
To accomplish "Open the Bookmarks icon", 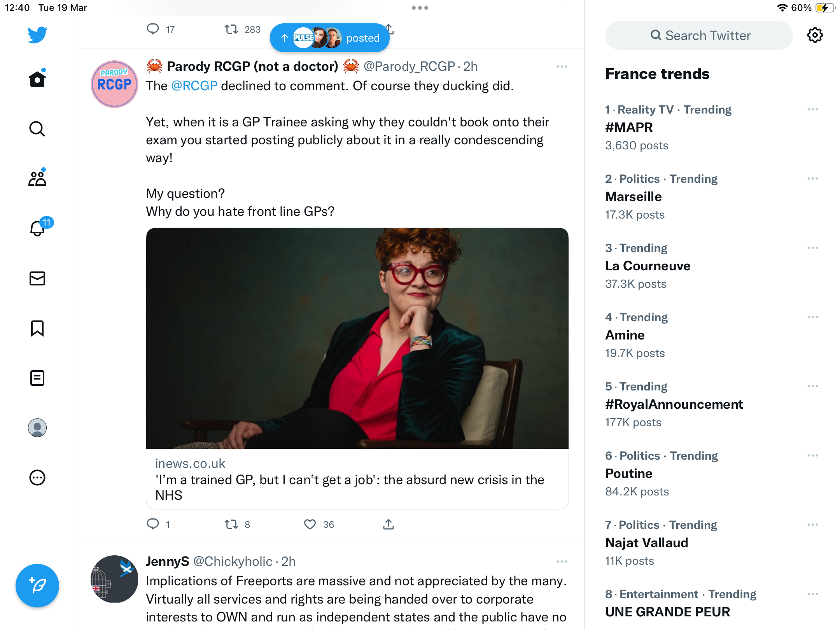I will point(37,328).
